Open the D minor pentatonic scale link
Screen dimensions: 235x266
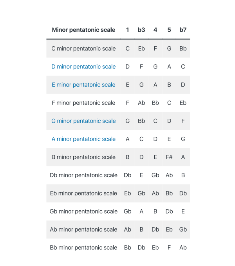point(83,67)
